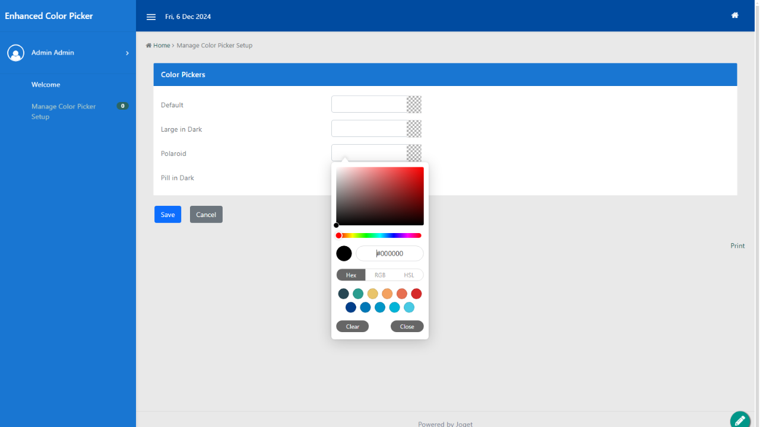Switch color format to HSL

[x=409, y=275]
